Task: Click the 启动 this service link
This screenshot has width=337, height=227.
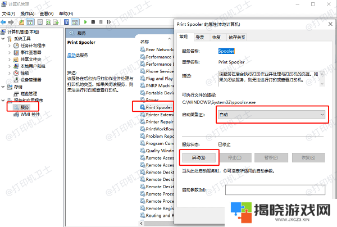Action: pyautogui.click(x=71, y=56)
